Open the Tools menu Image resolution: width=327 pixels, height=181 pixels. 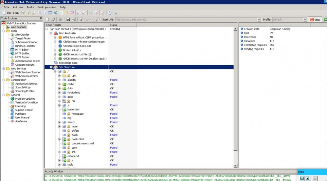click(30, 7)
